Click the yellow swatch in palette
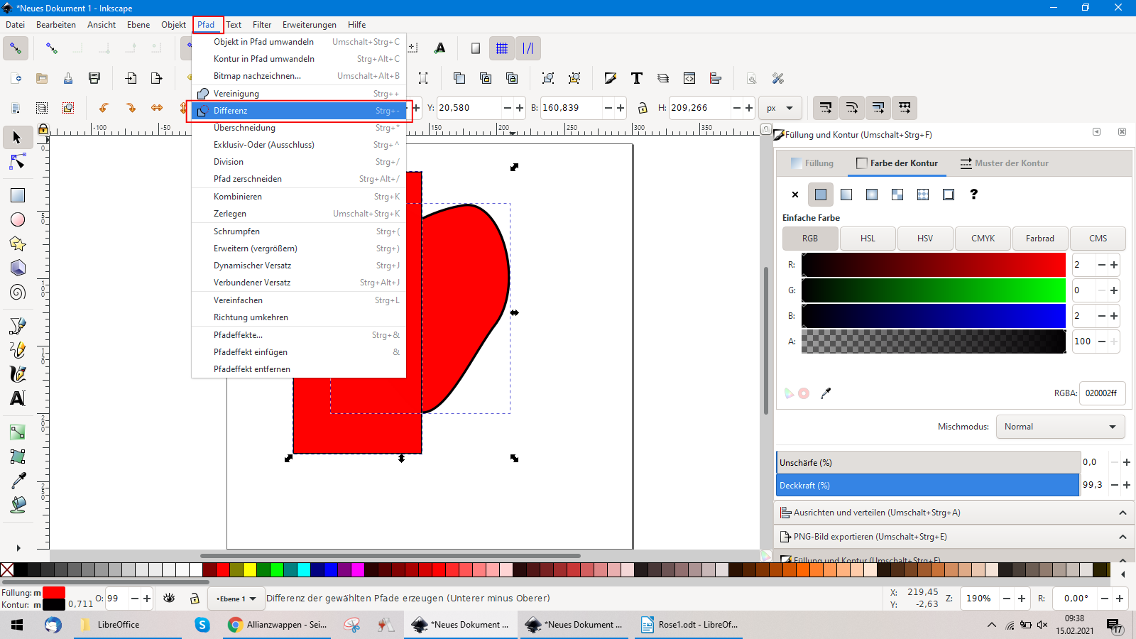The image size is (1136, 639). [250, 569]
